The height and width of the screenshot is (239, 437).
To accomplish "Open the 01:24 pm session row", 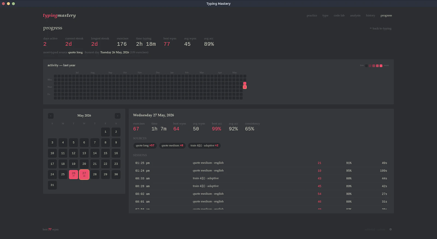I will [261, 170].
